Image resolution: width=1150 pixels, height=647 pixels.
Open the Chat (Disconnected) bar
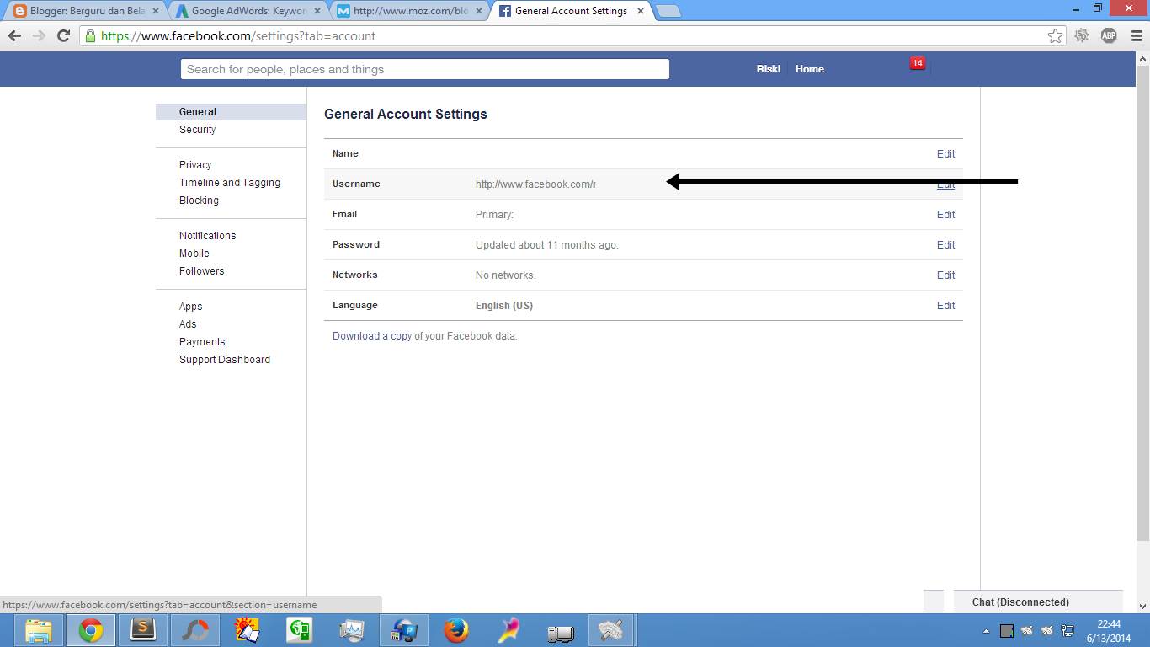1038,602
